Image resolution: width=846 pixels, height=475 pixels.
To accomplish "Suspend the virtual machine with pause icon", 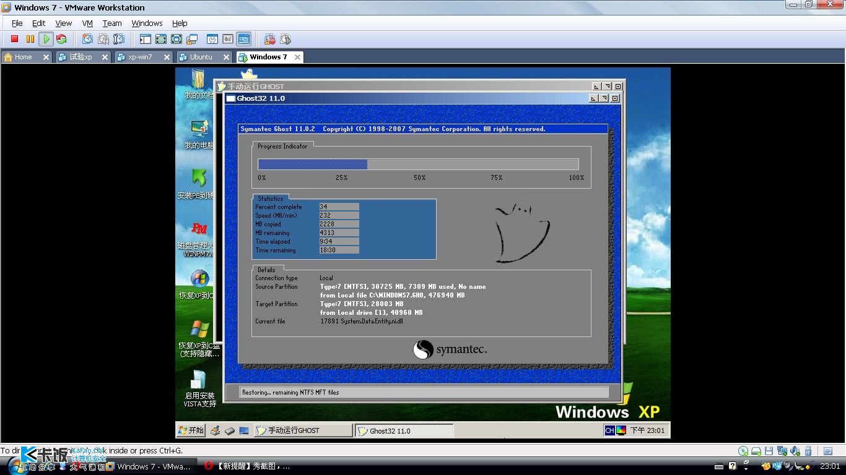I will pyautogui.click(x=30, y=39).
